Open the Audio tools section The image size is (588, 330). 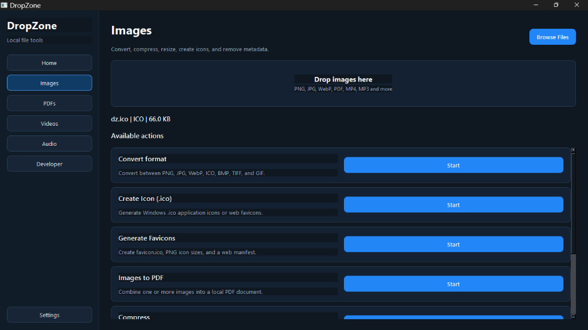(x=49, y=143)
